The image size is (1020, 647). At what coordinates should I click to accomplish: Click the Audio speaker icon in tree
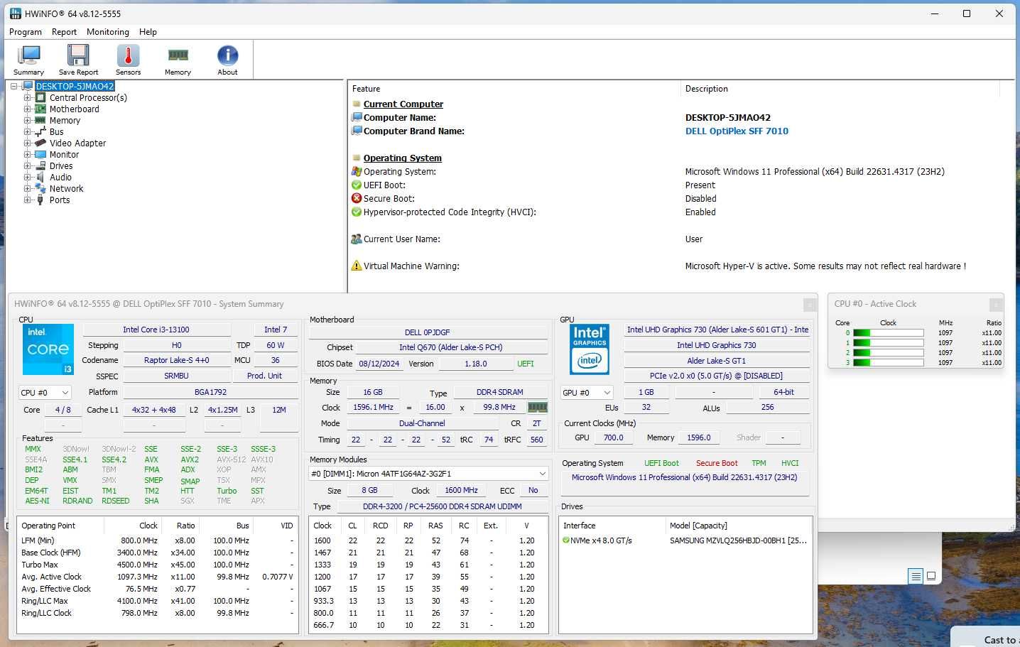[x=40, y=178]
